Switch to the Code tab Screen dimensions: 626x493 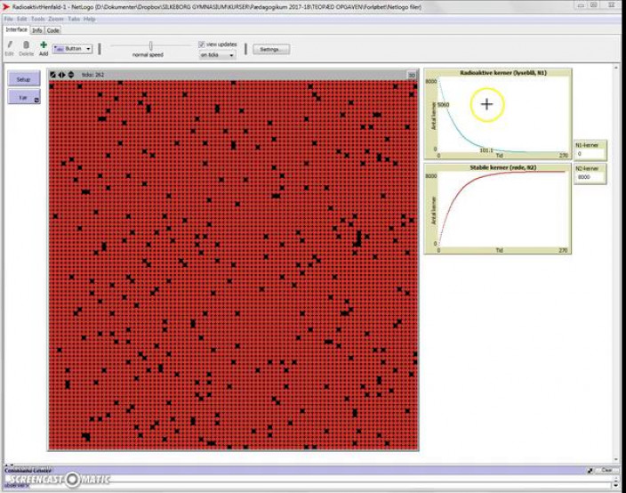tap(53, 30)
